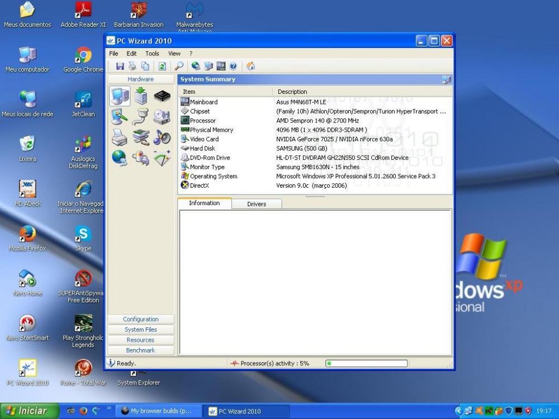The height and width of the screenshot is (419, 559).
Task: Click the Refresh toolbar icon
Action: (162, 66)
